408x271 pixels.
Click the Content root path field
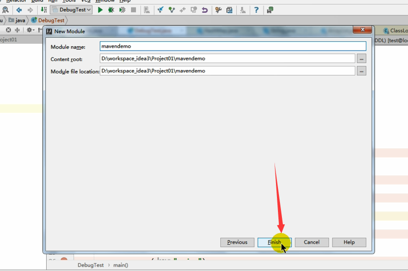point(227,59)
